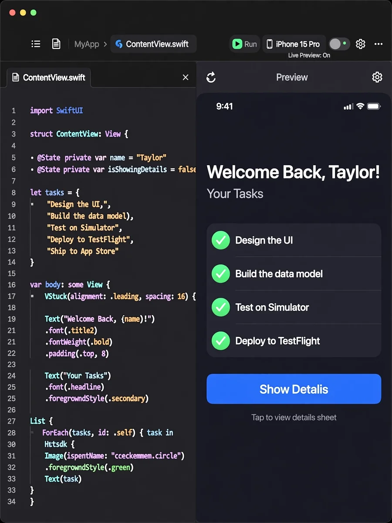Click the Text("Your Tasks") code line

(x=78, y=375)
